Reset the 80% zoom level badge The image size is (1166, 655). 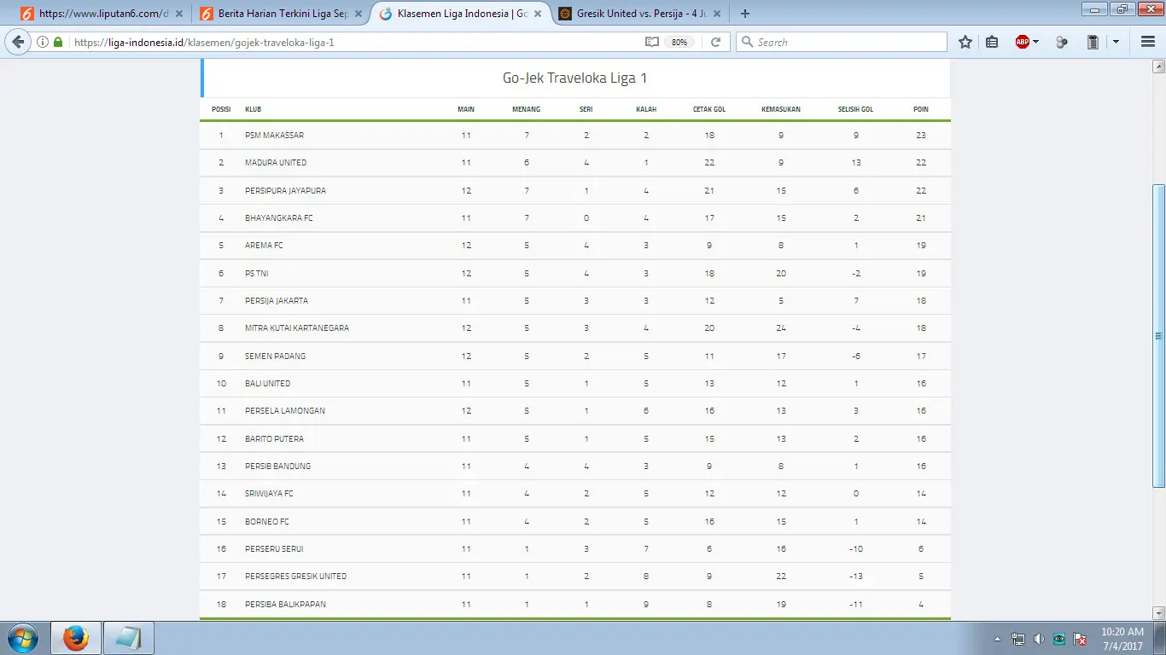[x=679, y=42]
